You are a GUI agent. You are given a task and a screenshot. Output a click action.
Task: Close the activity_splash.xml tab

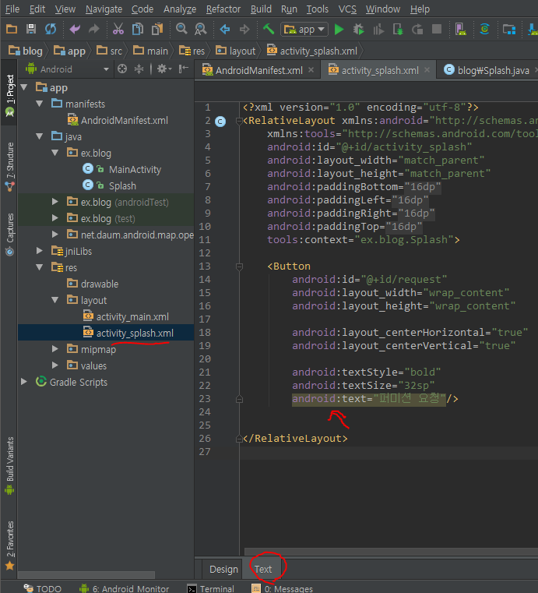(x=427, y=70)
